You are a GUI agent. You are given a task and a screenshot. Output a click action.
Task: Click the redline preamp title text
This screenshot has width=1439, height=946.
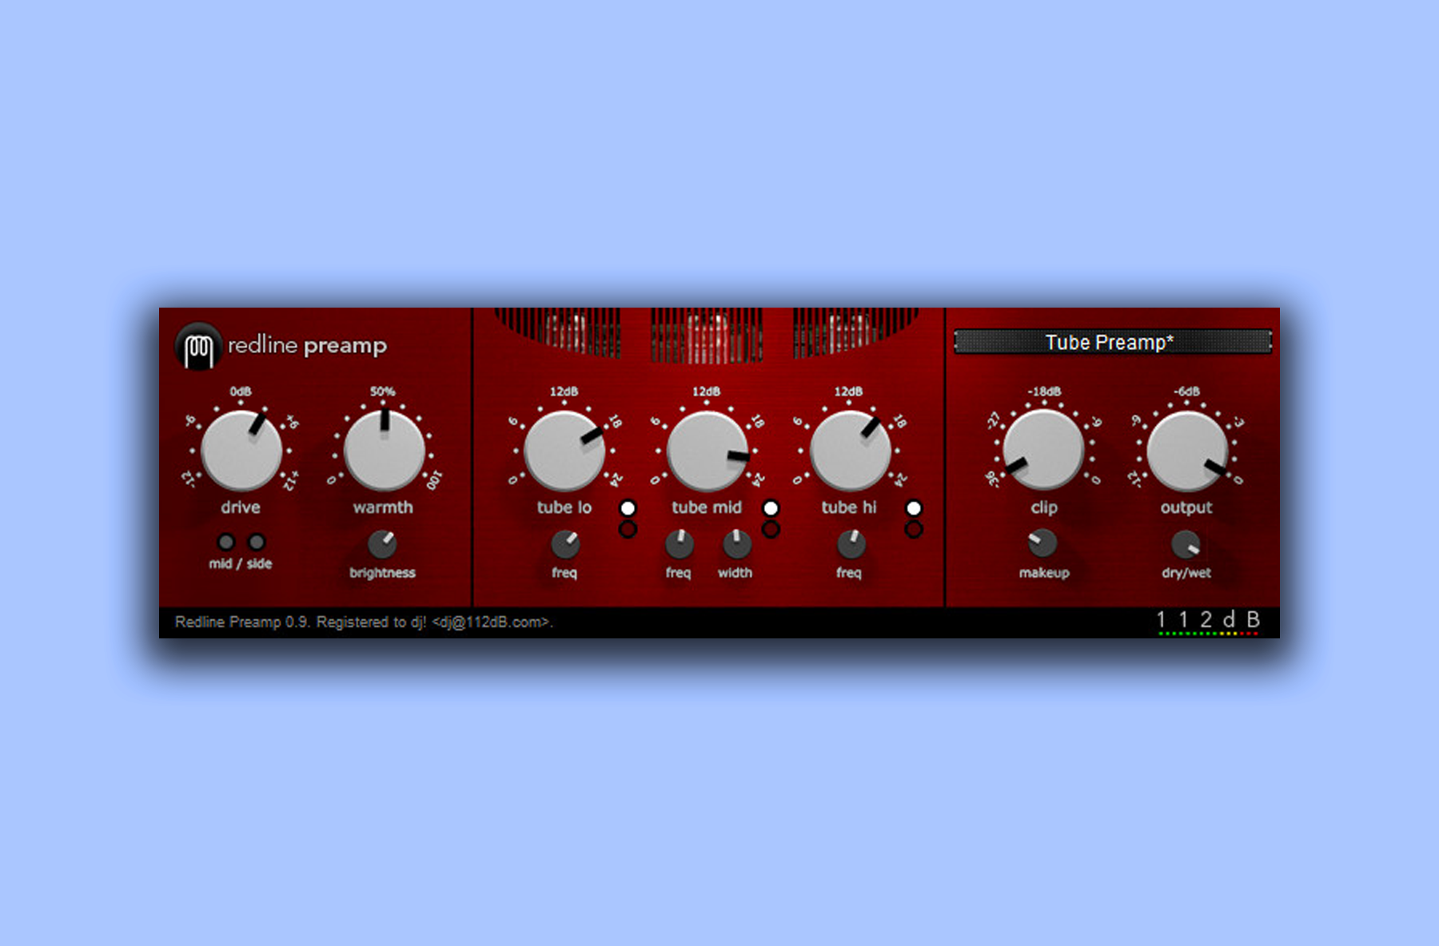307,346
